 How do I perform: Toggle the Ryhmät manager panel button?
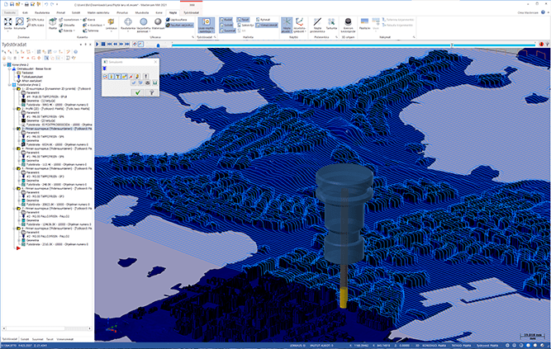[263, 20]
